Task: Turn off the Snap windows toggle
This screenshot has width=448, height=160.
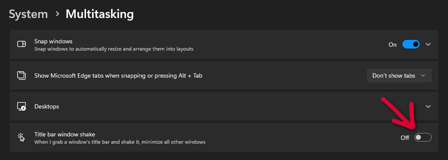Action: point(411,44)
